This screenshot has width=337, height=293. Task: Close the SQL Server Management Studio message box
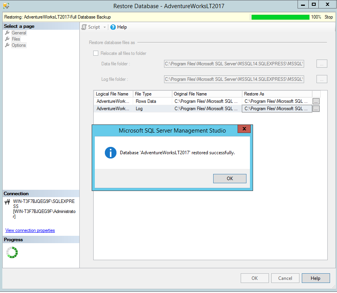(244, 129)
